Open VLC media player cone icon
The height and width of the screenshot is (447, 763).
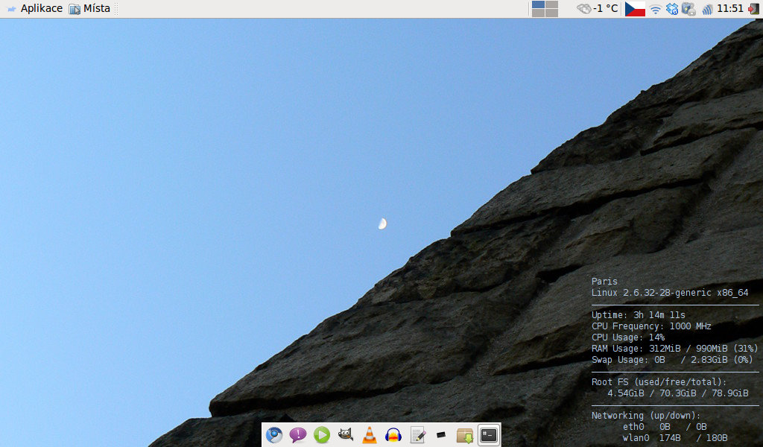[370, 435]
